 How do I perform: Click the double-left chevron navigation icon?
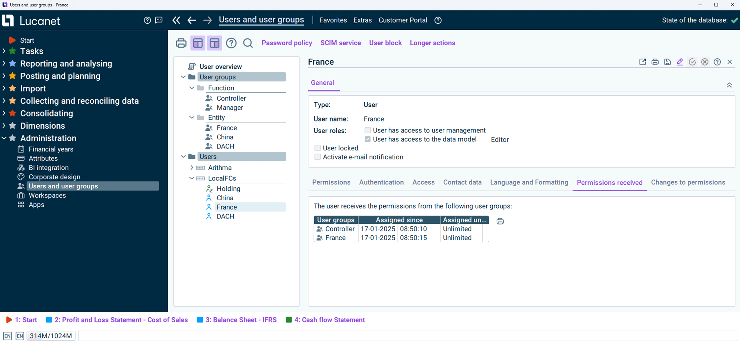pos(176,20)
